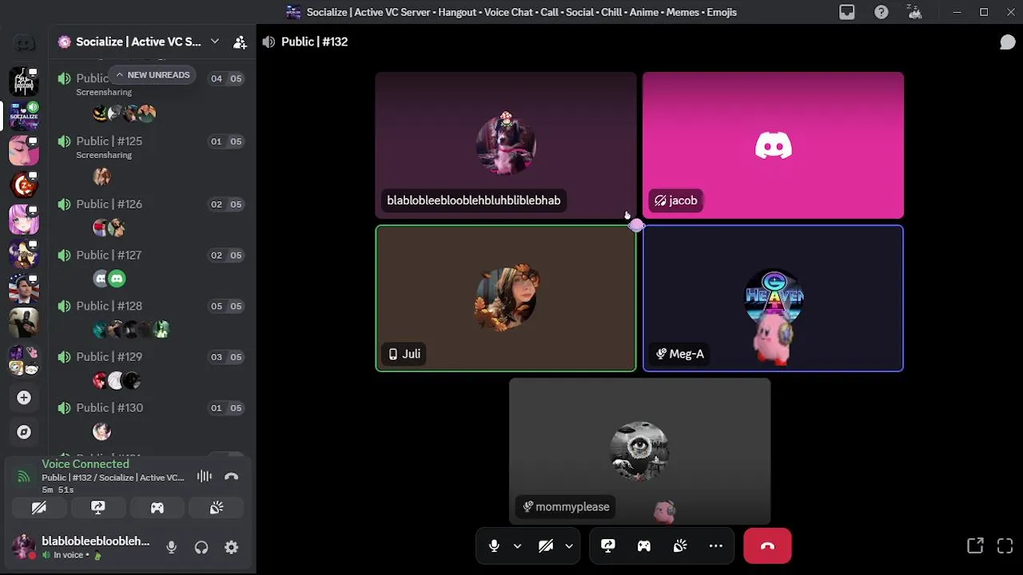
Task: Open the red Z server icon in sidebar
Action: point(24,184)
